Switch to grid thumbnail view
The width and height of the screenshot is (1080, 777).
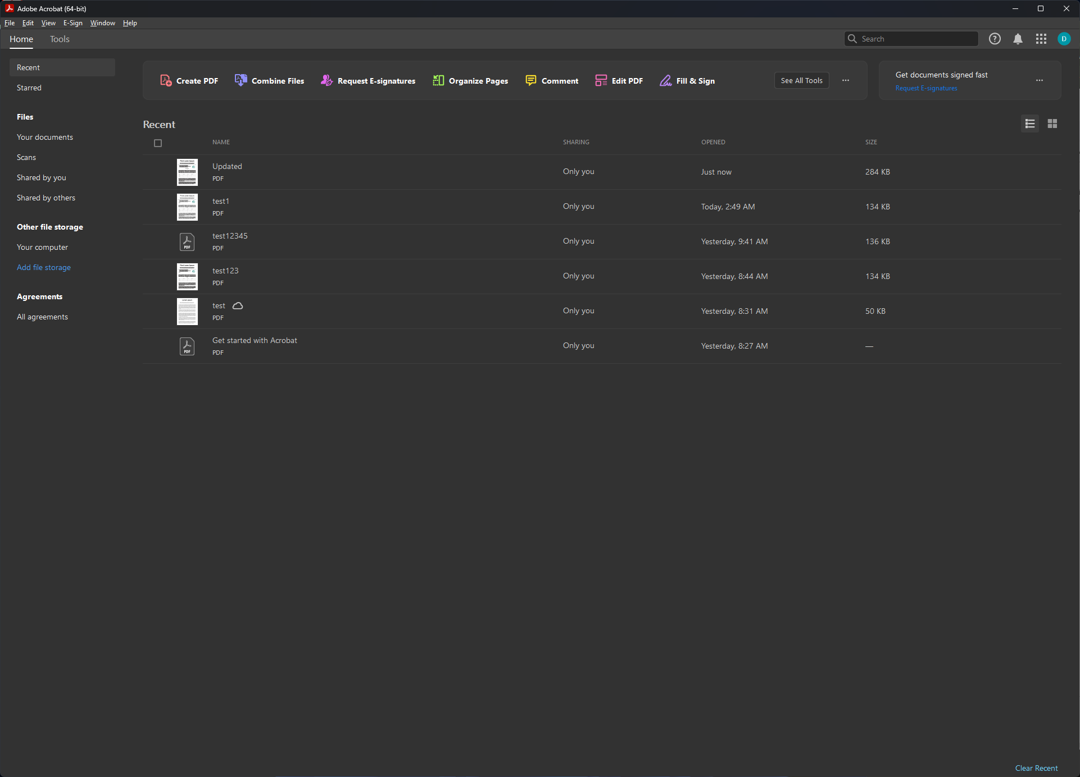point(1052,124)
